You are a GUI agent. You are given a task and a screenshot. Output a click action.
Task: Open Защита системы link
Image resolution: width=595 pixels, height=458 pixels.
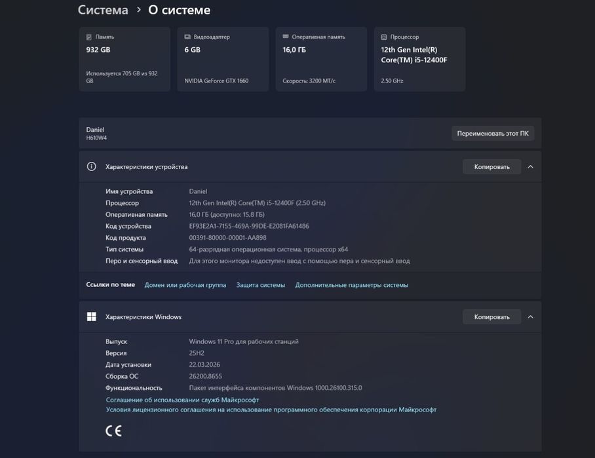pyautogui.click(x=261, y=285)
